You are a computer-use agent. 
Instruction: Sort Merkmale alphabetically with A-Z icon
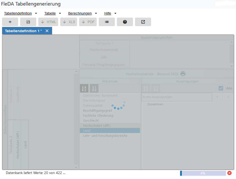click(x=84, y=88)
